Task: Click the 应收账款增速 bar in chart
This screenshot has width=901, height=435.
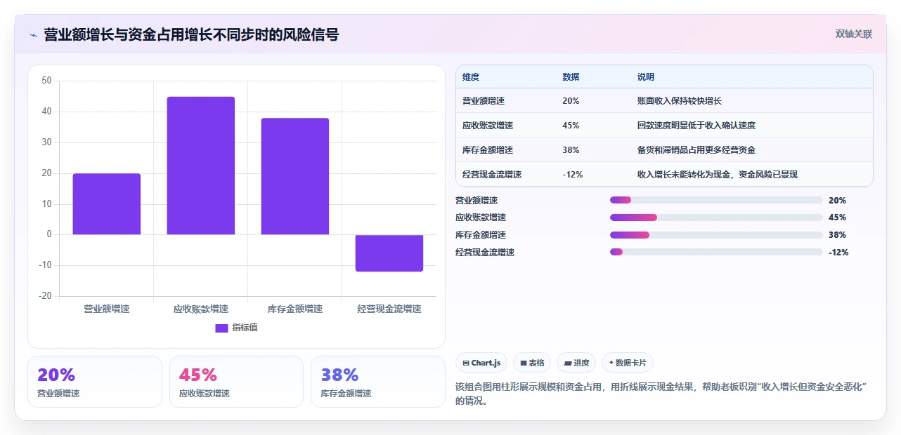Action: click(201, 166)
